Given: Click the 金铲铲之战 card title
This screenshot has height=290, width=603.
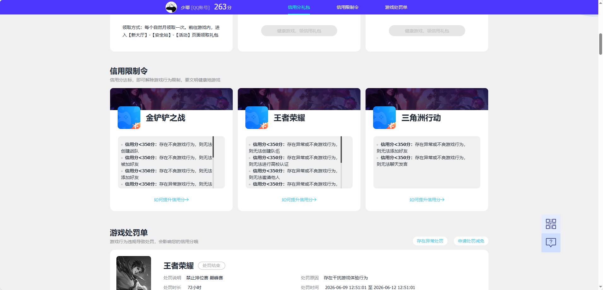Looking at the screenshot, I should 166,118.
